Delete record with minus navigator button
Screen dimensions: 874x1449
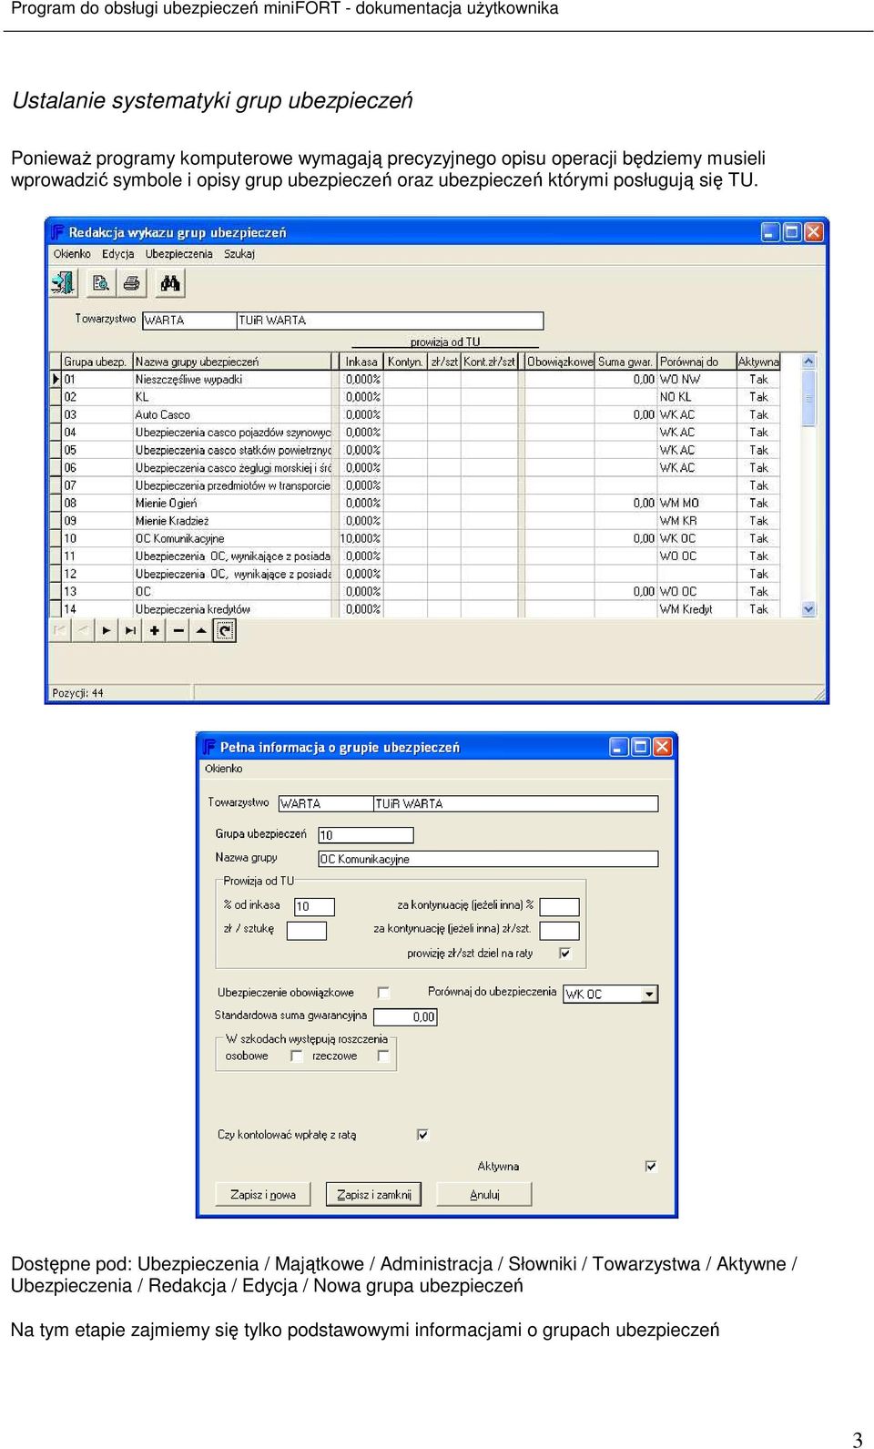tap(178, 630)
